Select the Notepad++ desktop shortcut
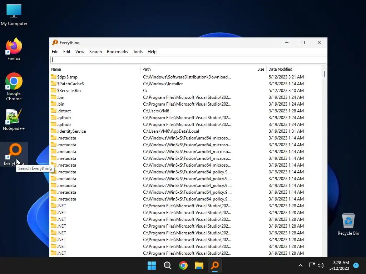 [x=14, y=120]
